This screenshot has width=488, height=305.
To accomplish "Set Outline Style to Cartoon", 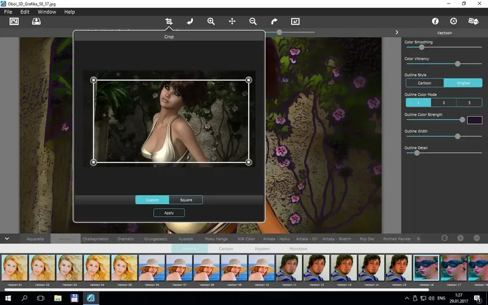I will pyautogui.click(x=425, y=83).
